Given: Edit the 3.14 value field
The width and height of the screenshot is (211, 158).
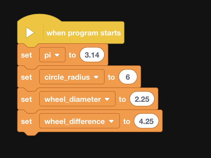Looking at the screenshot, I should (92, 55).
